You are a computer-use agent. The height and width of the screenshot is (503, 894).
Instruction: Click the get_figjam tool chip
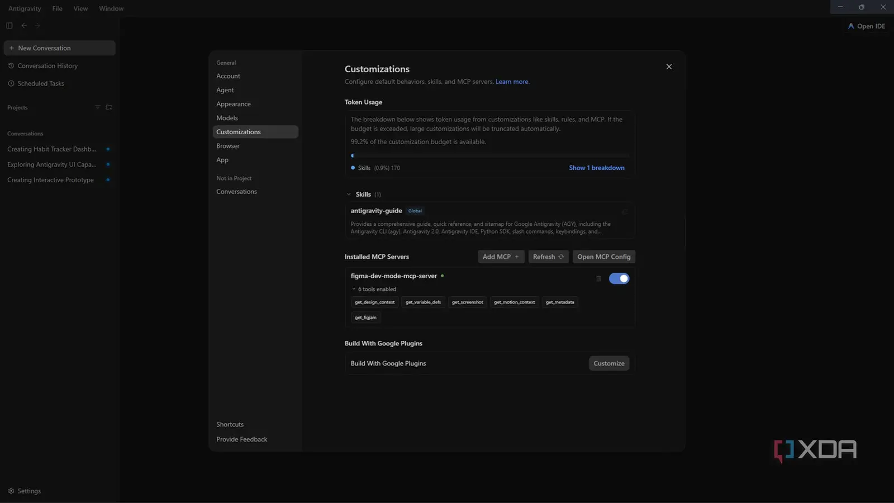[366, 317]
